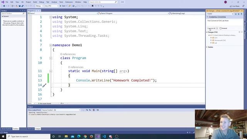The height and width of the screenshot is (139, 247).
Task: Collapse the class Program block
Action: tap(51, 58)
